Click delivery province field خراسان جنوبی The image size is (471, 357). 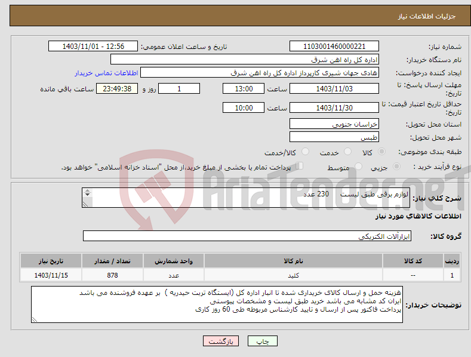334,124
